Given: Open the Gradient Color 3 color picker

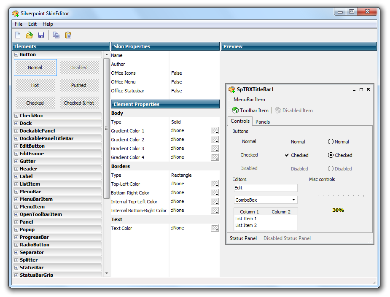Looking at the screenshot, I should click(215, 148).
